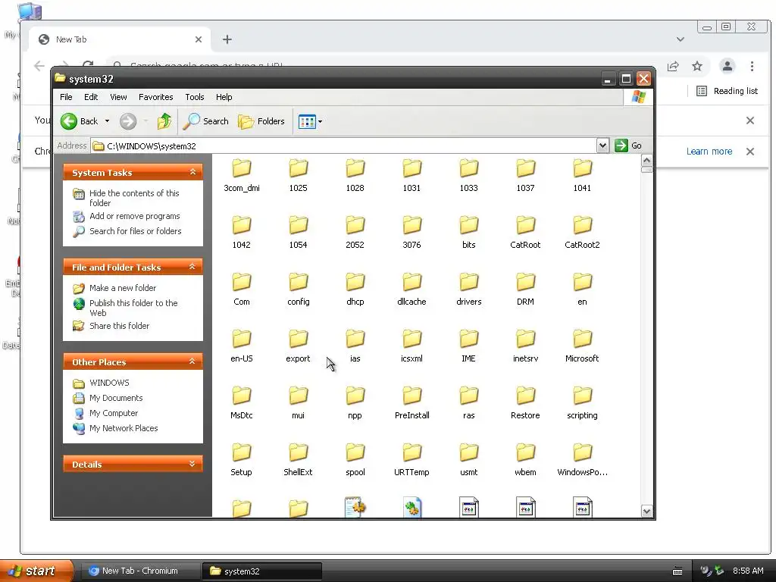Open the Back button history dropdown arrow

click(x=107, y=121)
